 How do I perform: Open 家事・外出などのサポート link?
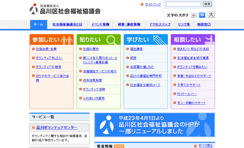pyautogui.click(x=194, y=76)
